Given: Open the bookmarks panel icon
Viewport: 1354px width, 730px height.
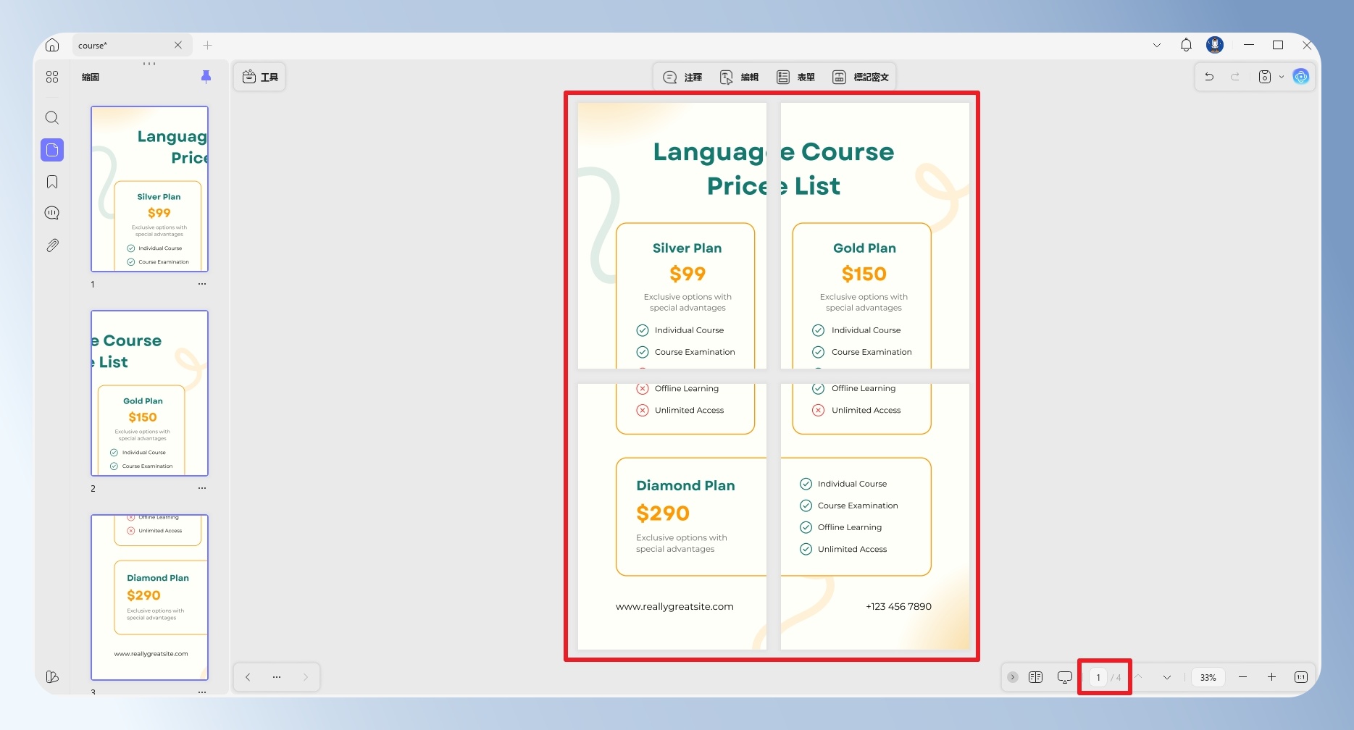Looking at the screenshot, I should coord(52,182).
